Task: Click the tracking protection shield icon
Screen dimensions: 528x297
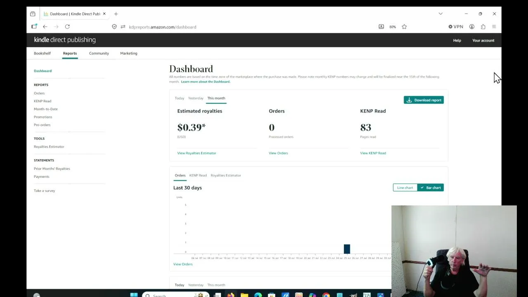Action: pos(114,27)
